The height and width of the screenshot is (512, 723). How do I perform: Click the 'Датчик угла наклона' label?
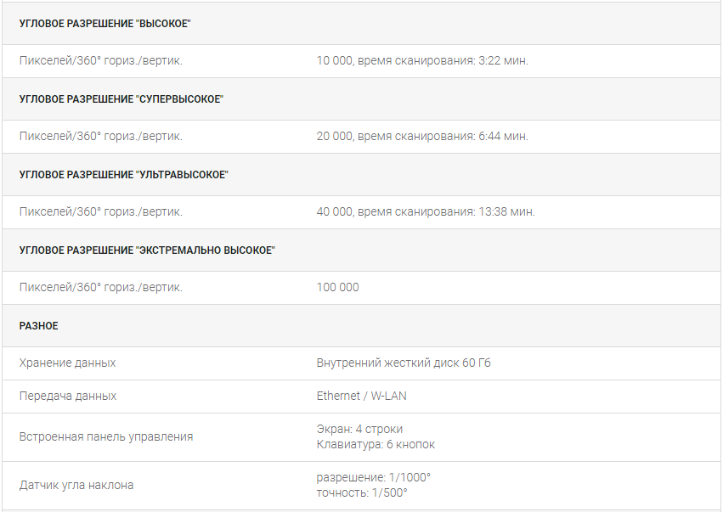[x=76, y=485]
